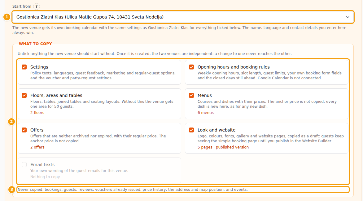Untick the Settings checkbox
This screenshot has height=201, width=363.
tap(24, 67)
